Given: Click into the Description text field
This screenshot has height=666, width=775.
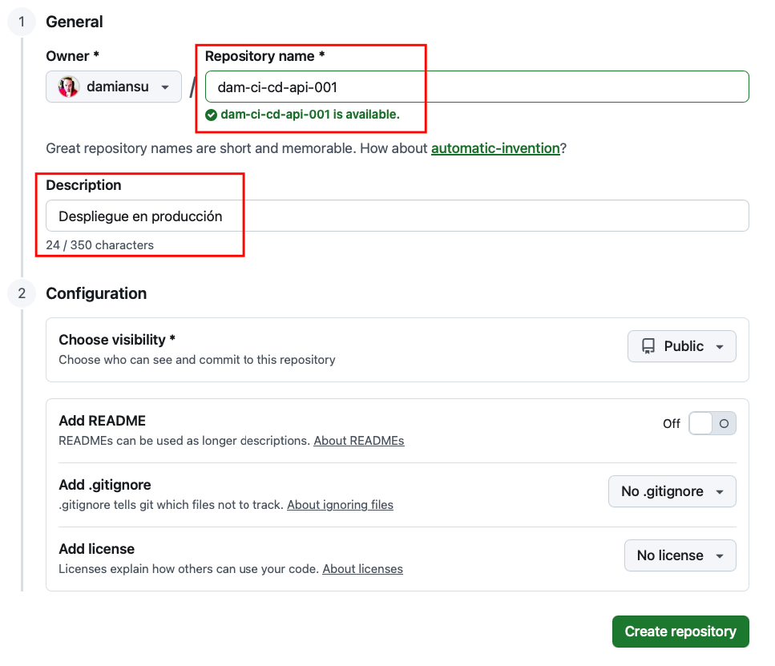Looking at the screenshot, I should pyautogui.click(x=398, y=216).
